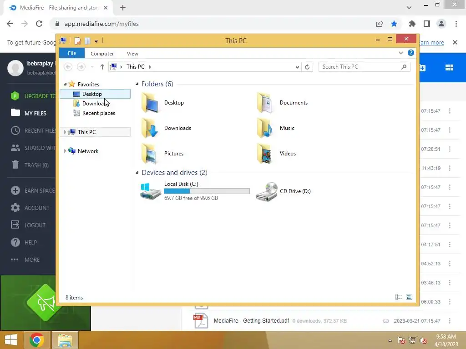Click muted volume icon in tray
Screen dimensions: 466x349
(x=423, y=340)
